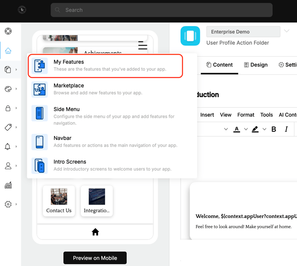The image size is (297, 266).
Task: Open Integrations tile in preview
Action: pyautogui.click(x=97, y=201)
